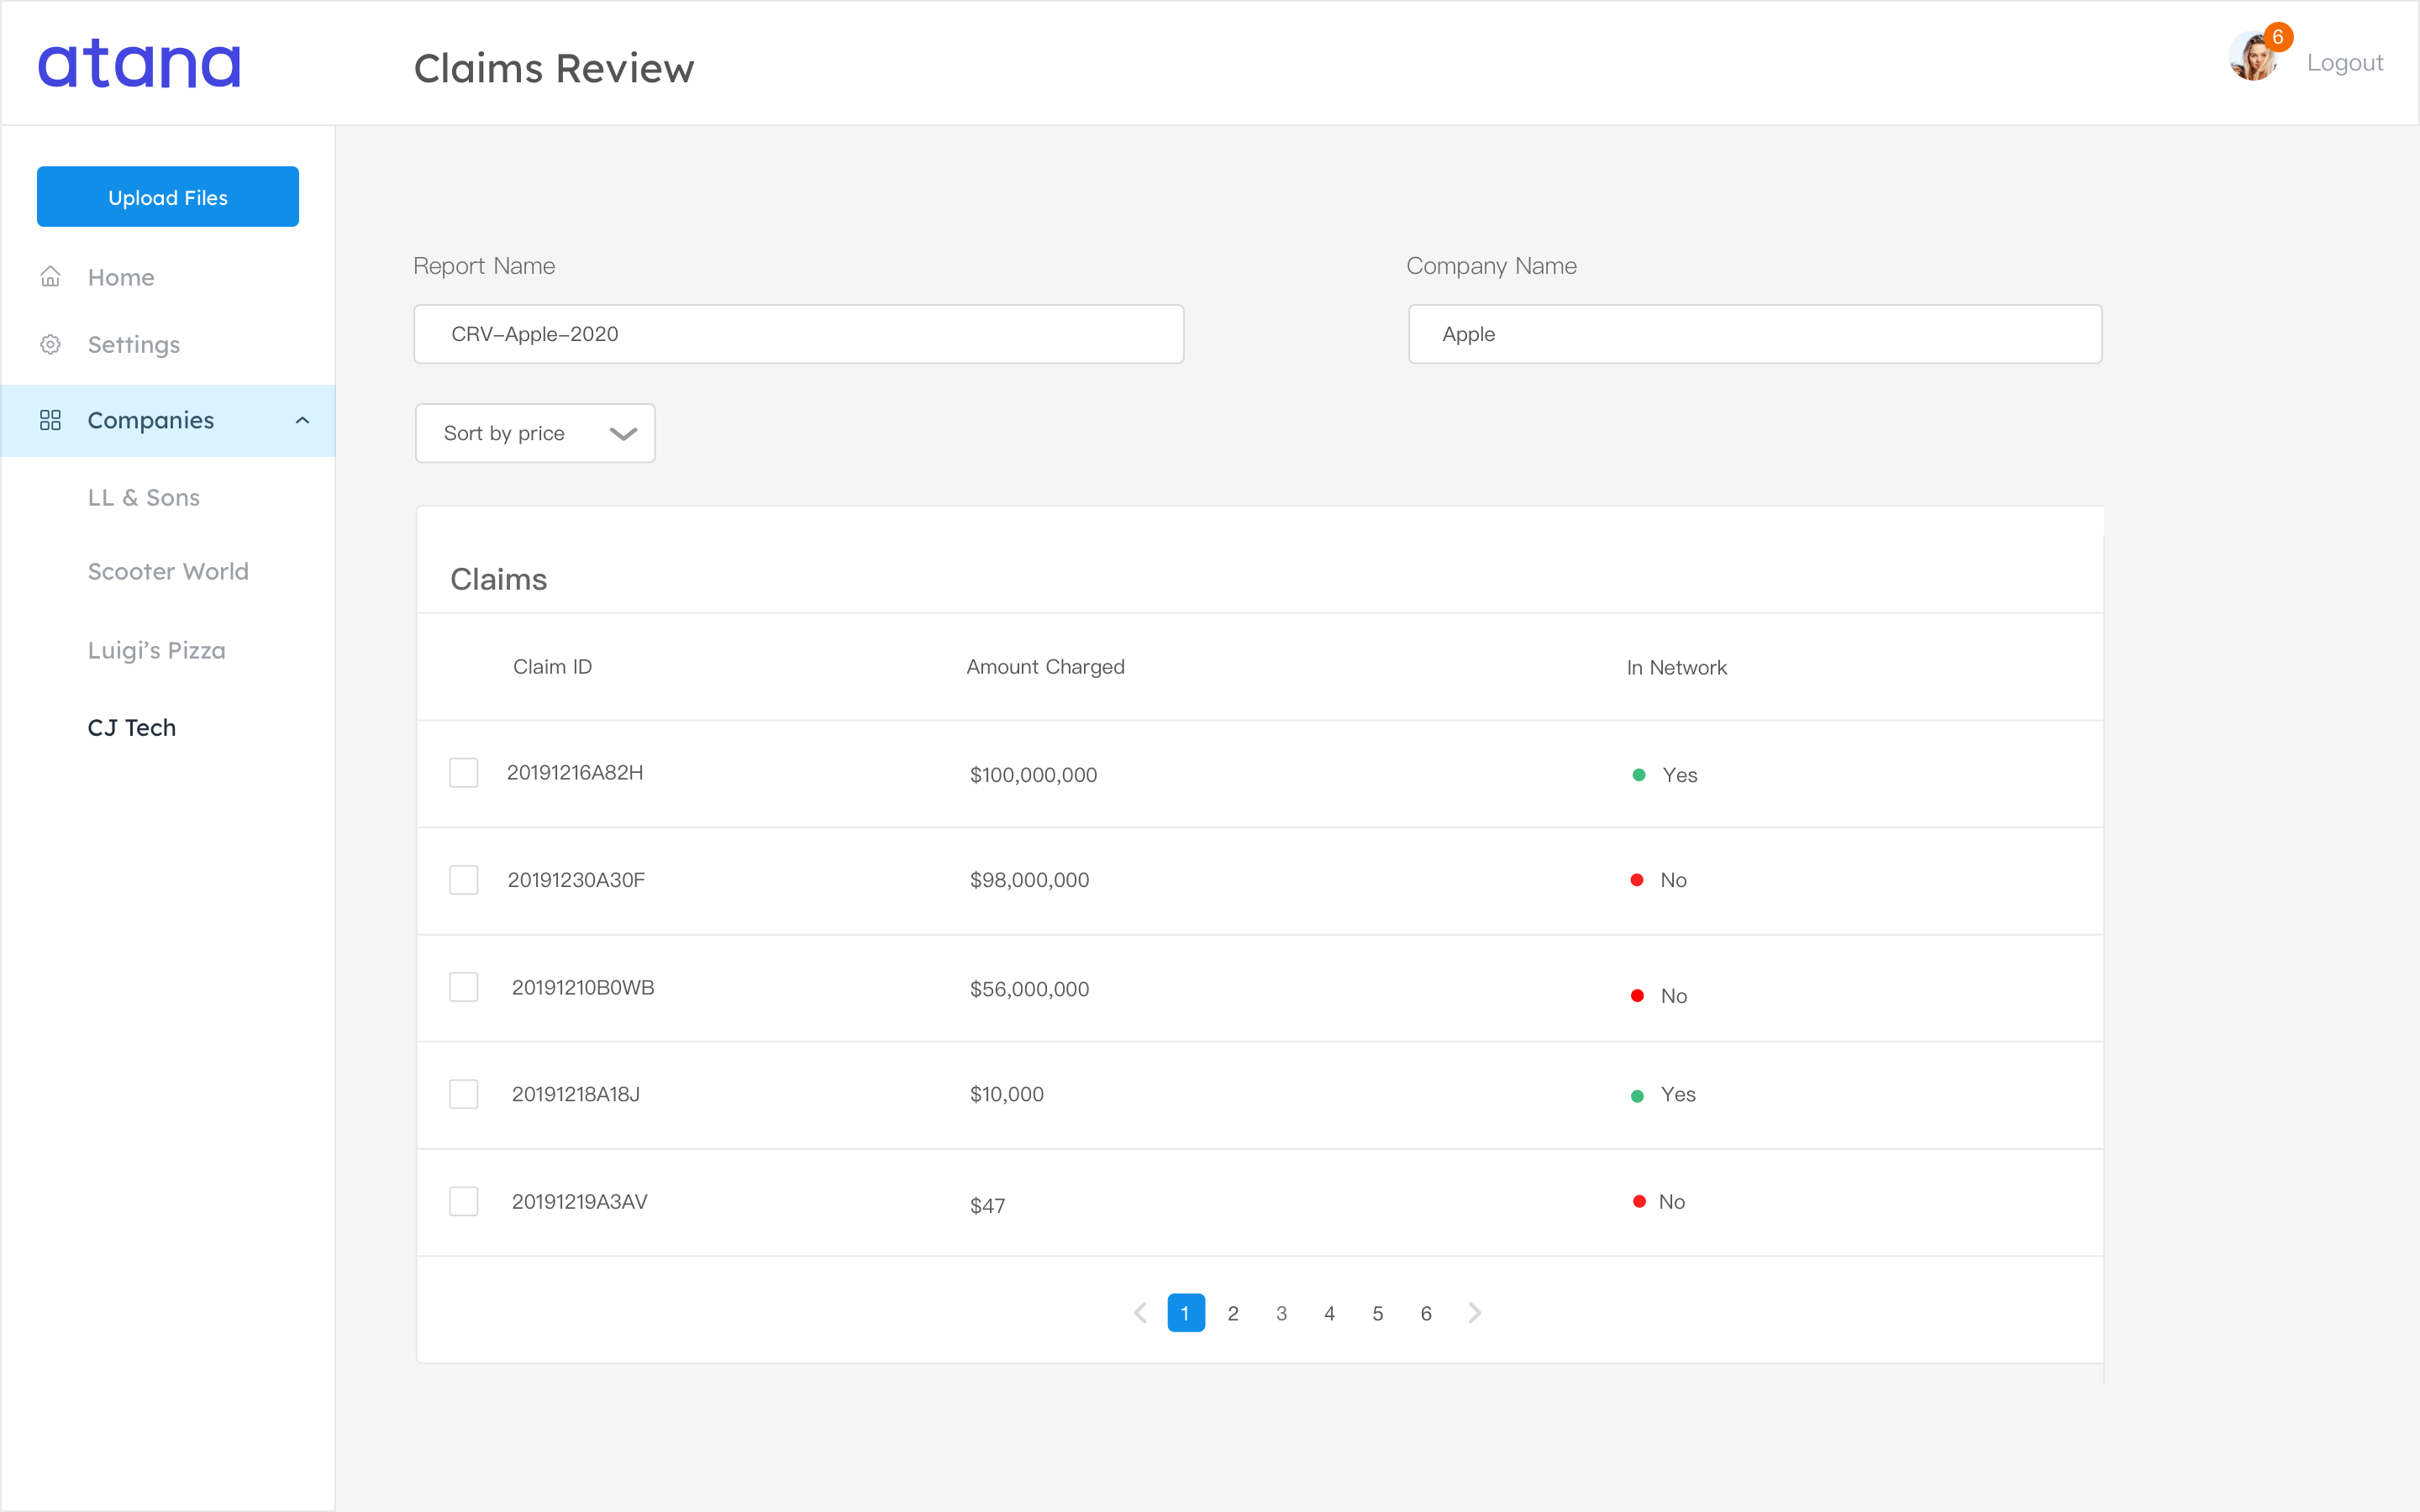Click No status for claim 20191219A3AV
The image size is (2420, 1512).
(x=1659, y=1202)
